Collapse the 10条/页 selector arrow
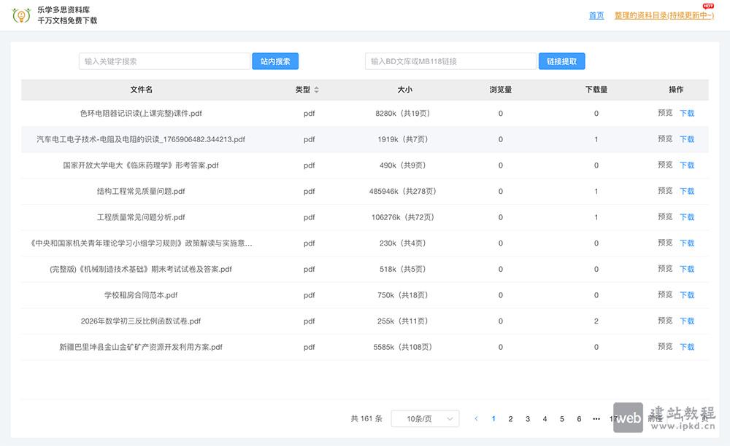The width and height of the screenshot is (730, 446). [x=451, y=418]
